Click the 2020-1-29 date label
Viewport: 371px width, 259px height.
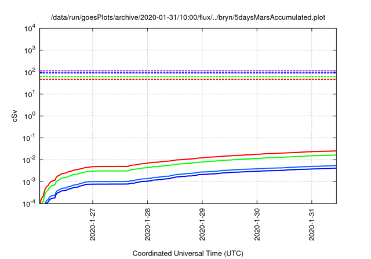(x=202, y=224)
